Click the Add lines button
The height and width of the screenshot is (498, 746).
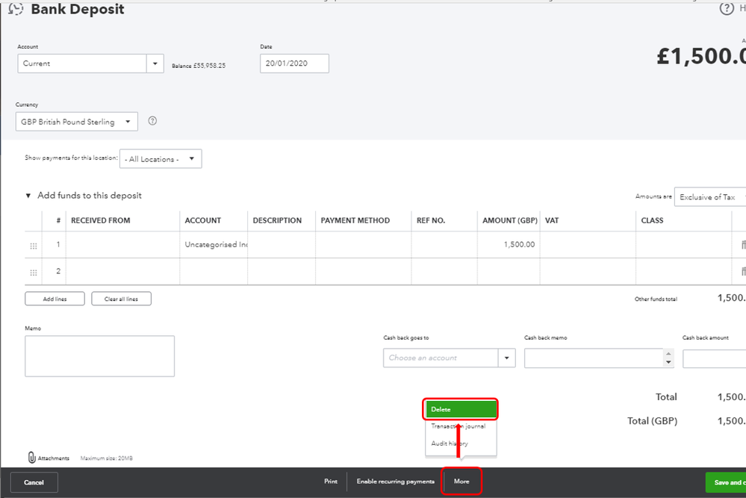[x=55, y=299]
